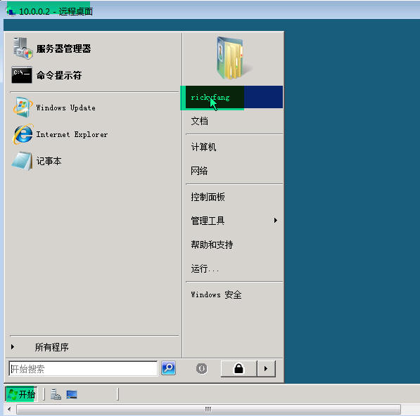Expand shutdown options arrow next to lock
This screenshot has width=420, height=416.
pyautogui.click(x=266, y=369)
